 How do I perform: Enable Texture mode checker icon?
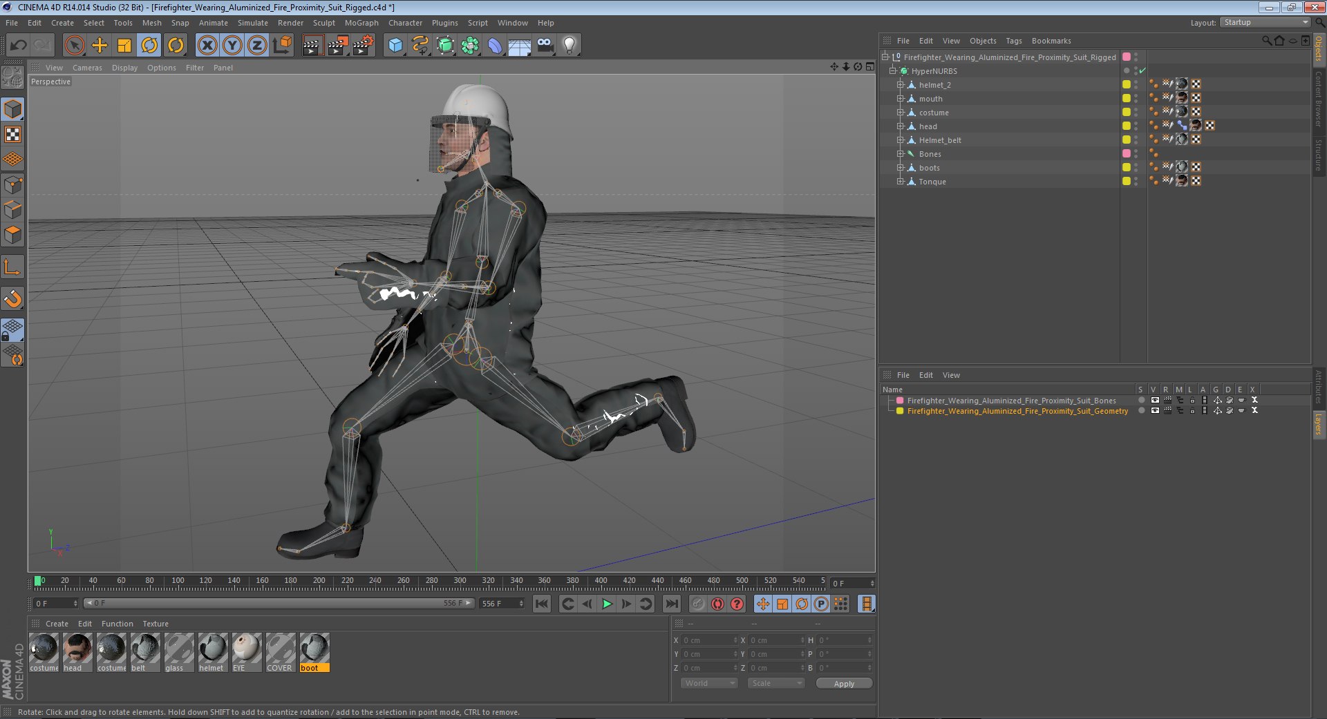(13, 135)
